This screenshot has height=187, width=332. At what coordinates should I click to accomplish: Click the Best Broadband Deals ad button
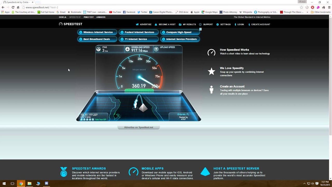click(97, 39)
